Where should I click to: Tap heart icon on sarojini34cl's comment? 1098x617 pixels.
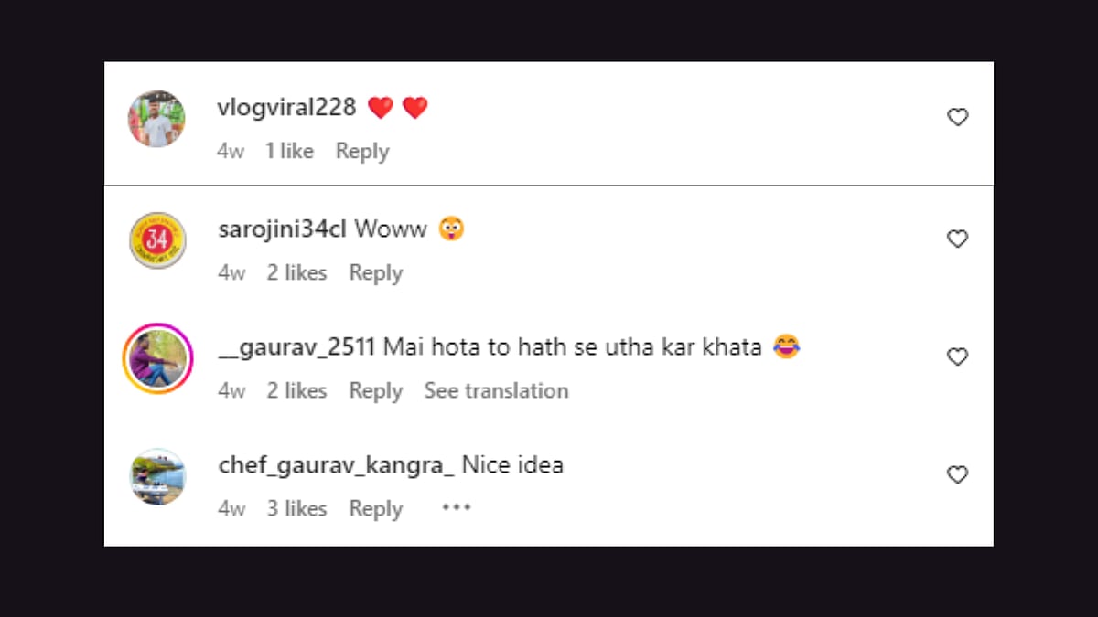point(957,239)
